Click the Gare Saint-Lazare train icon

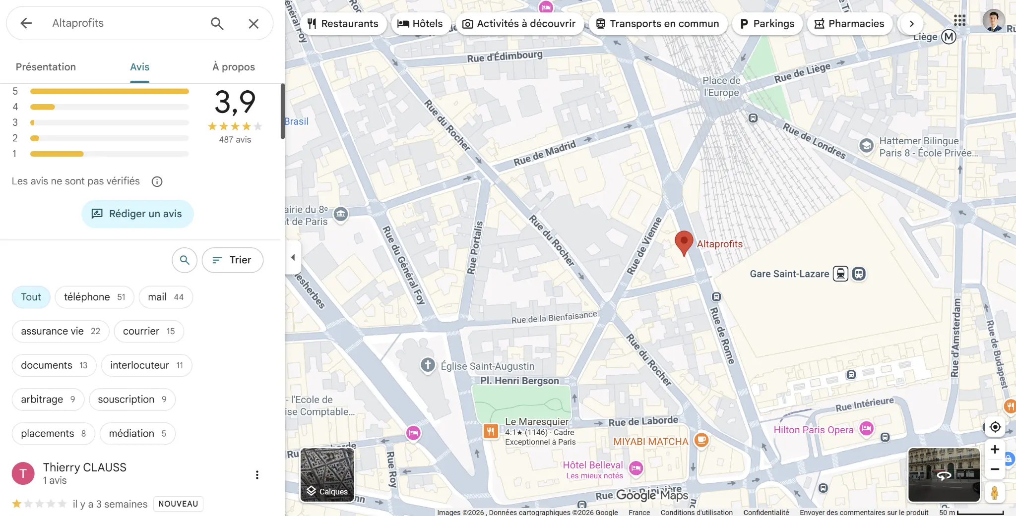point(840,274)
